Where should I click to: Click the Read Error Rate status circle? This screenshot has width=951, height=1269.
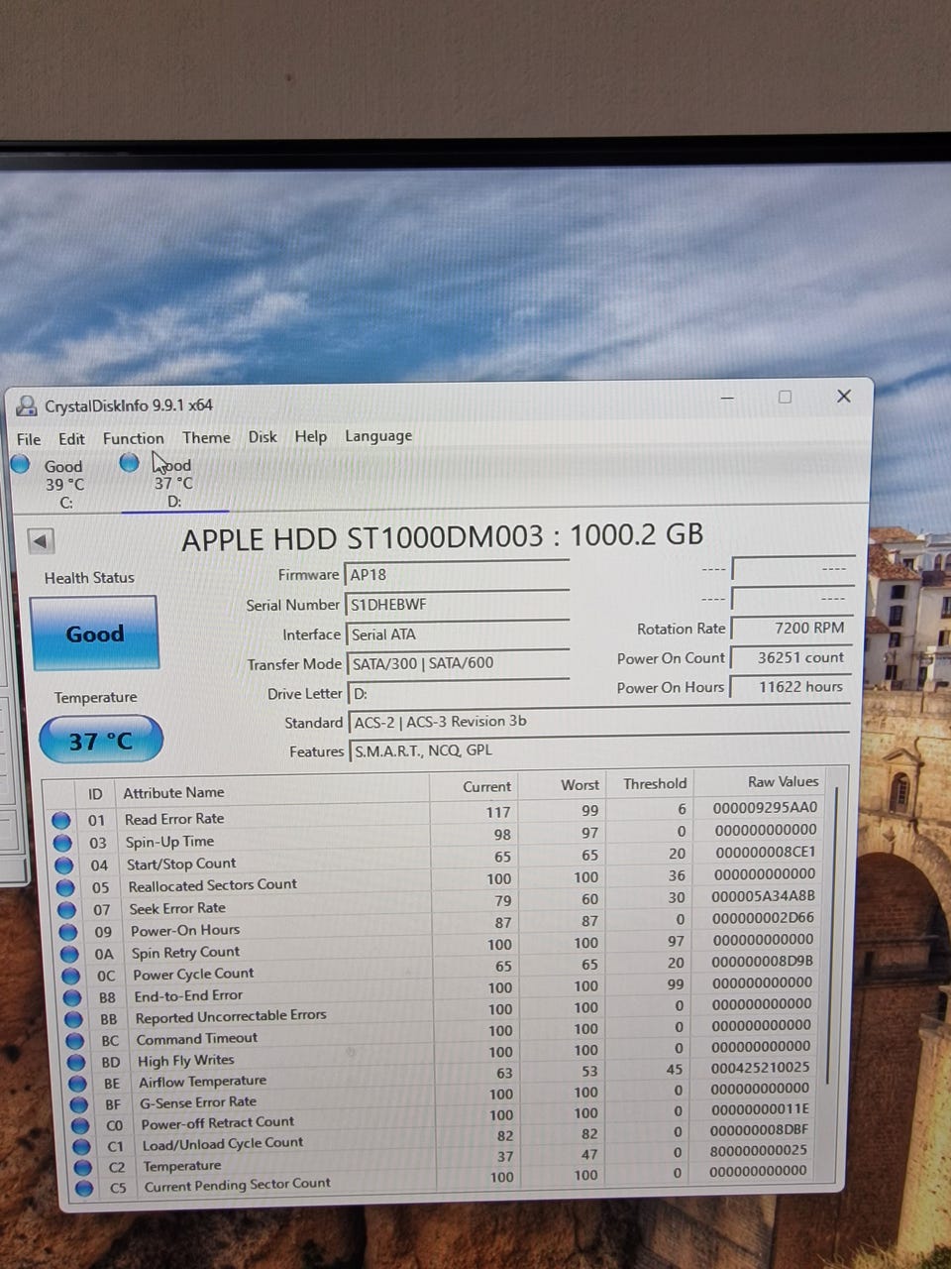point(60,820)
